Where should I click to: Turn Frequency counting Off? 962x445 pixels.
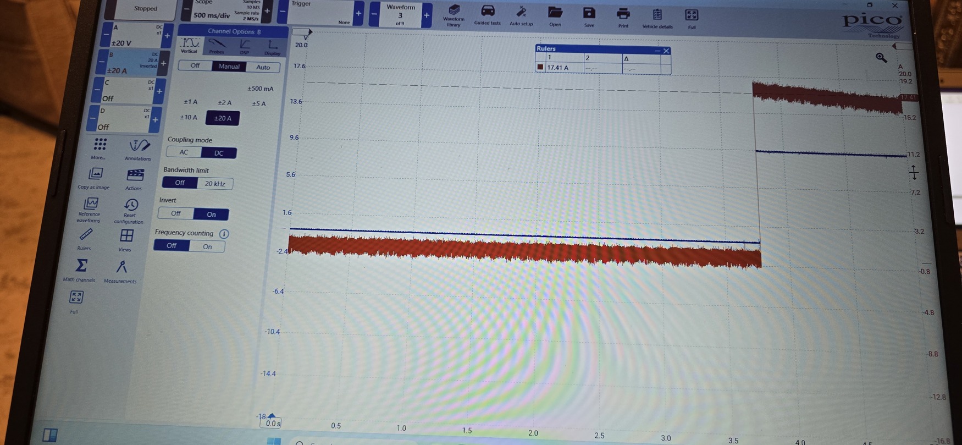point(172,245)
